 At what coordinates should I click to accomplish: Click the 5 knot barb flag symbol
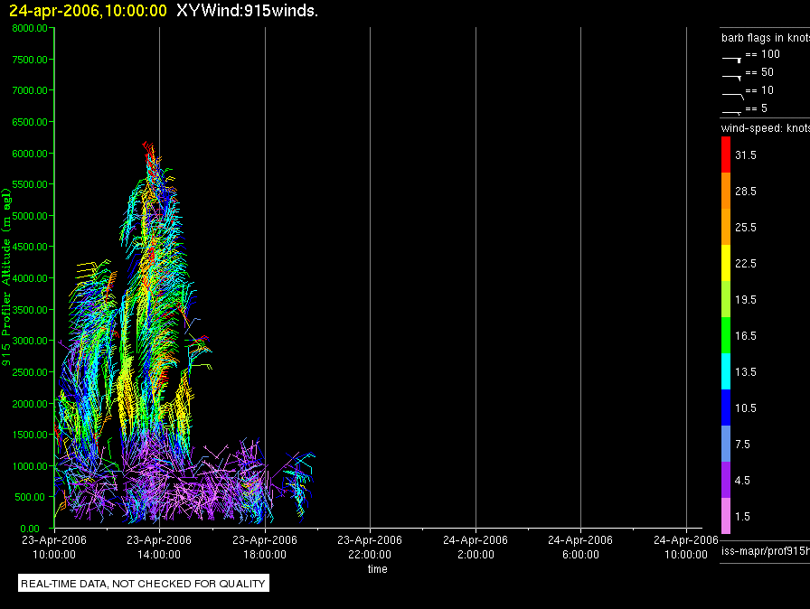coord(731,112)
